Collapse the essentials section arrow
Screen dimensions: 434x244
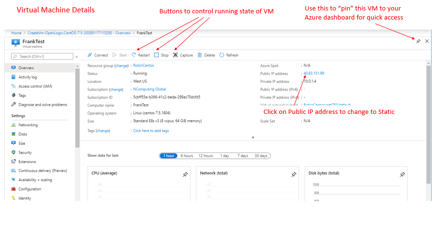click(x=253, y=137)
